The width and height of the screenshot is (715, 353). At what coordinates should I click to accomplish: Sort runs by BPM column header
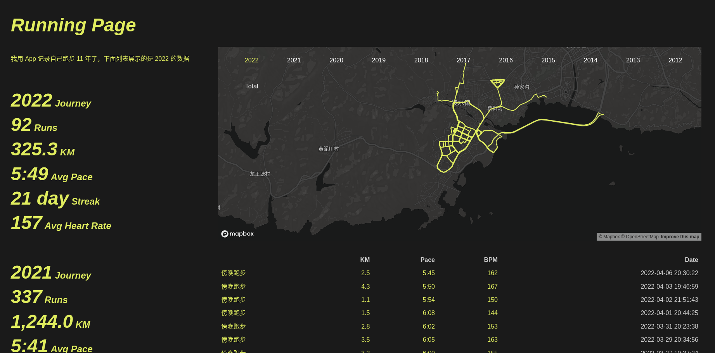(x=490, y=260)
